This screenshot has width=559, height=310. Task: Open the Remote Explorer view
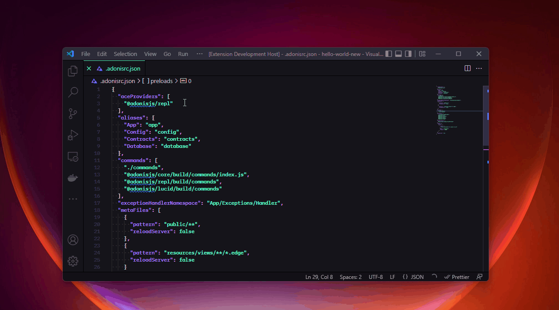(x=73, y=156)
